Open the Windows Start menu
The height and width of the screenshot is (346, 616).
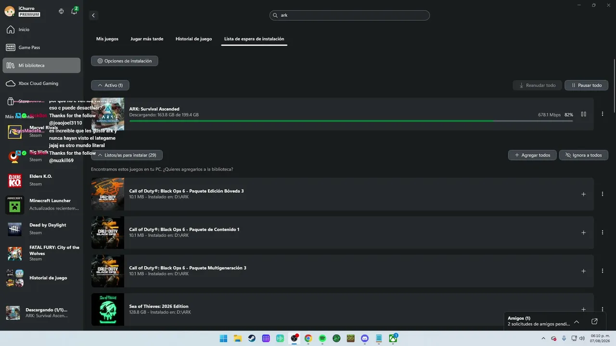coord(223,338)
